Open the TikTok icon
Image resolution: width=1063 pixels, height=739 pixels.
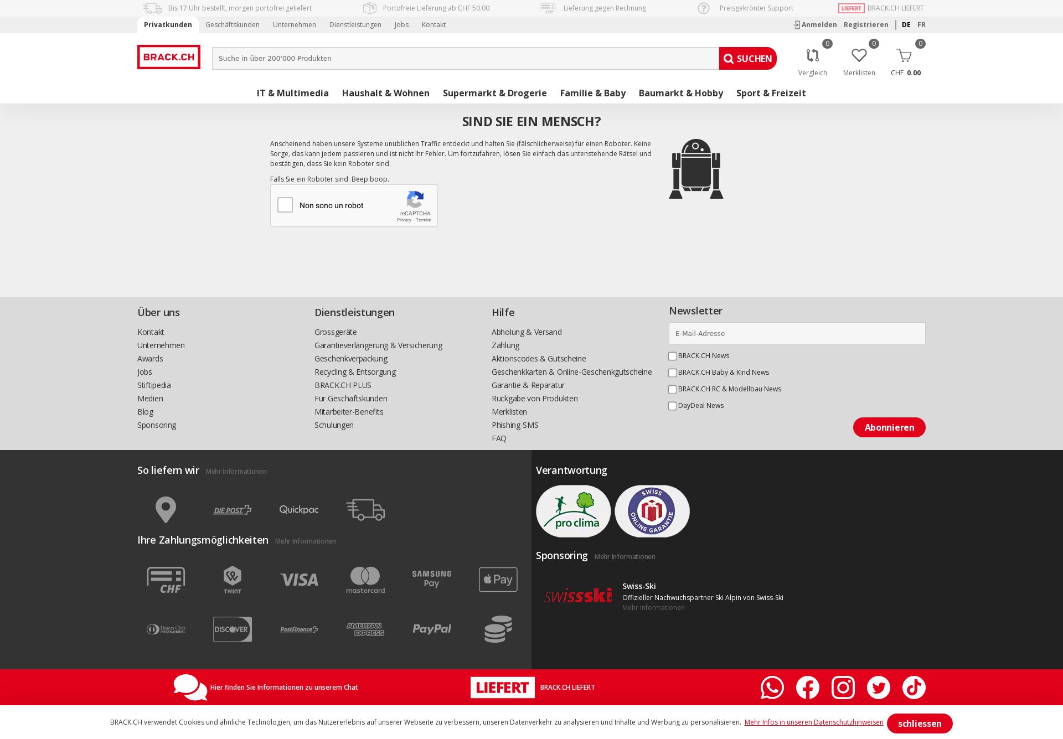click(914, 688)
